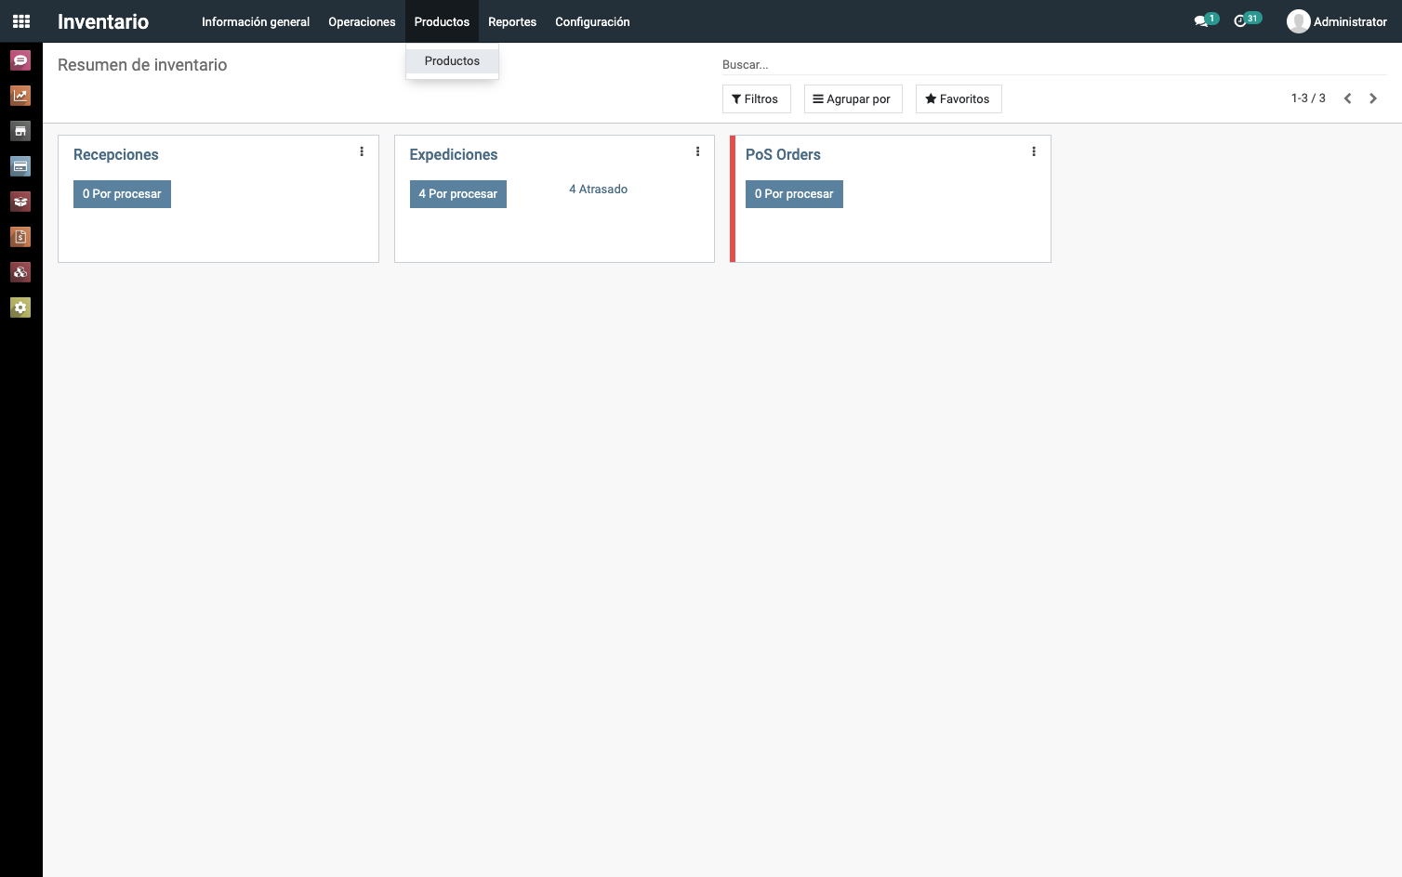Go to the next page arrow
This screenshot has height=877, width=1402.
click(x=1373, y=98)
